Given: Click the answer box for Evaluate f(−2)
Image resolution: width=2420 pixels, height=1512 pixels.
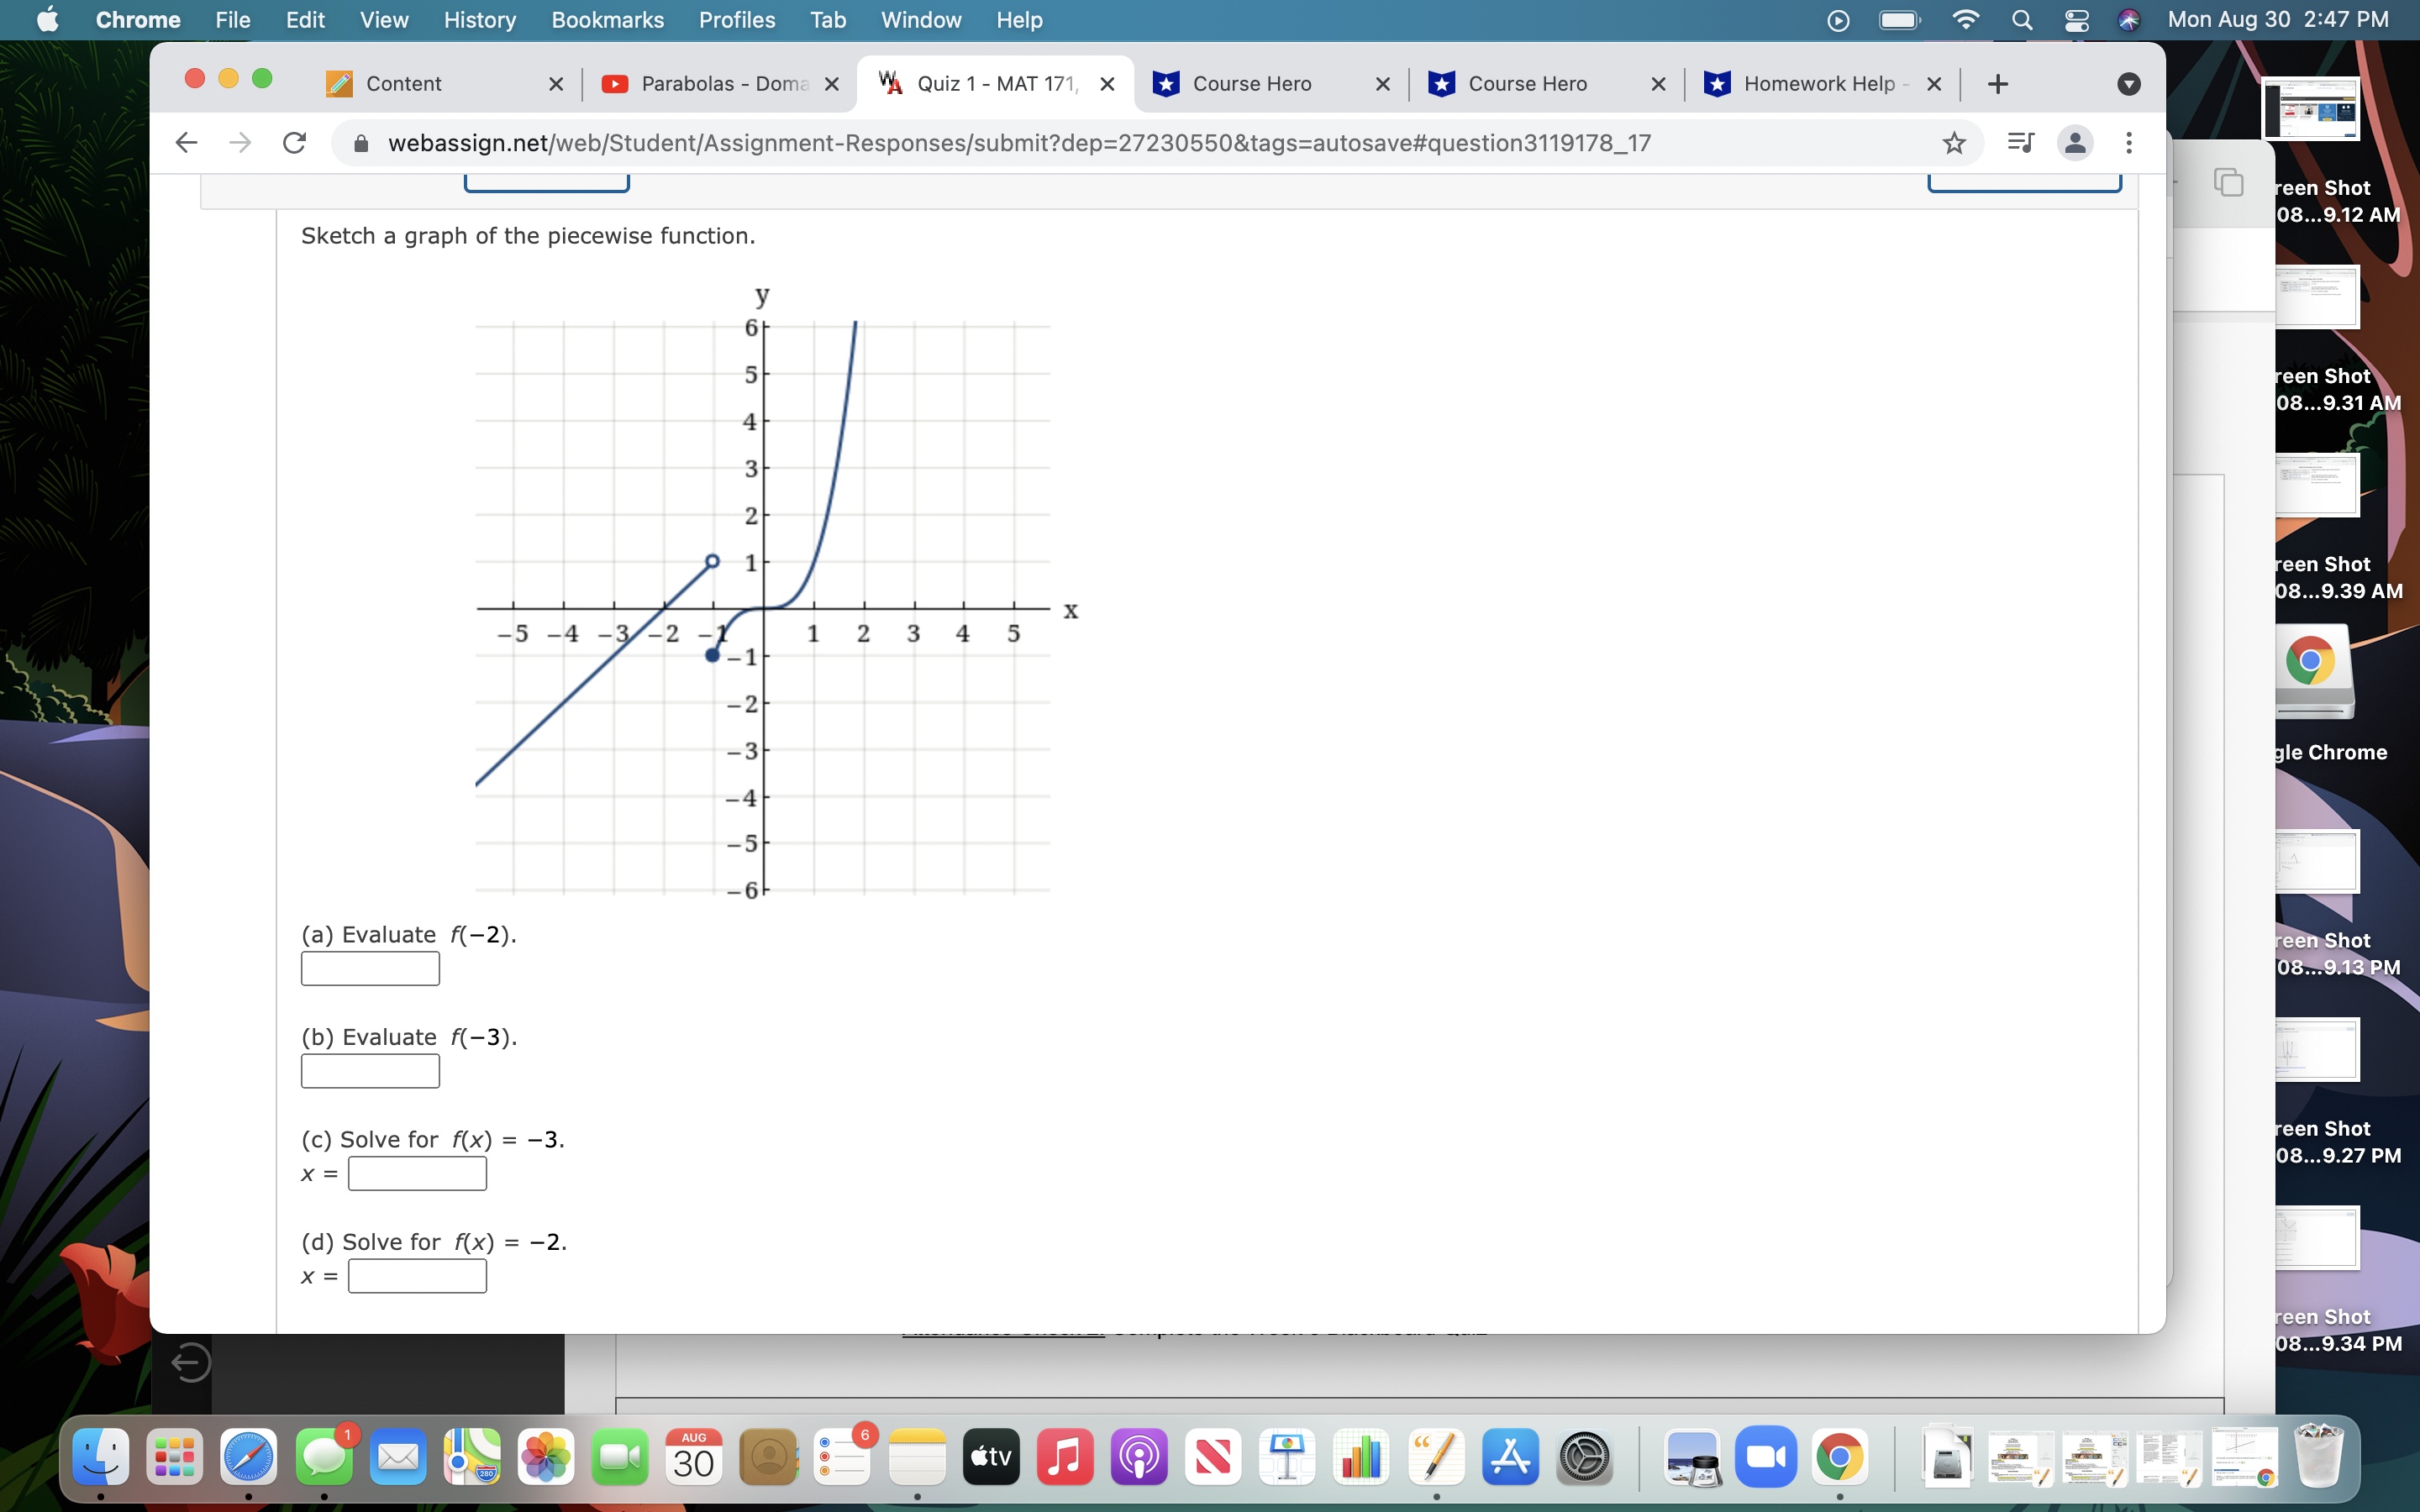Looking at the screenshot, I should pos(369,968).
